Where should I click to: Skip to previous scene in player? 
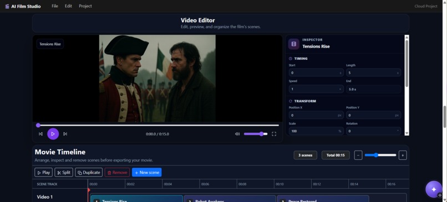click(41, 134)
